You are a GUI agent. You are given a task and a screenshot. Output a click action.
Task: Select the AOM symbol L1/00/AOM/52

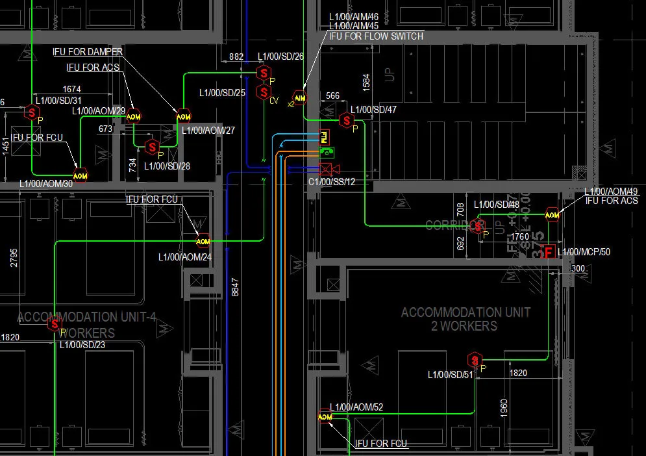click(325, 417)
